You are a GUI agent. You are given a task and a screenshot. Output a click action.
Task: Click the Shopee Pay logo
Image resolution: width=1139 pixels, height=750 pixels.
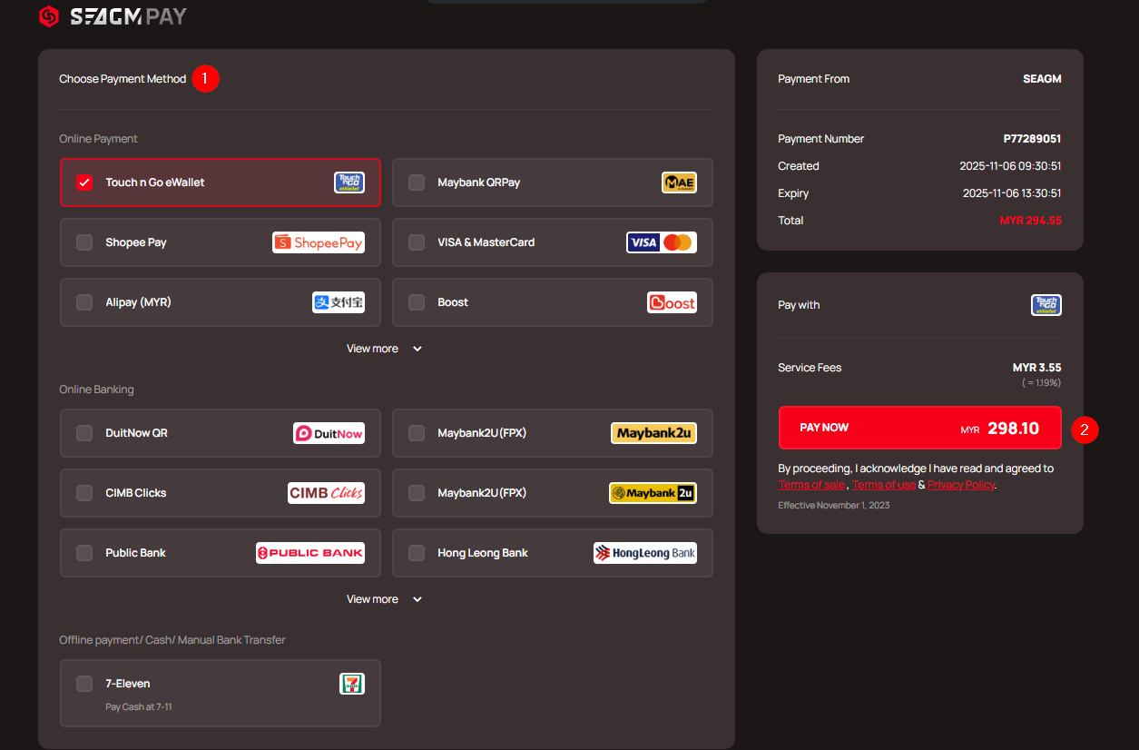click(319, 242)
